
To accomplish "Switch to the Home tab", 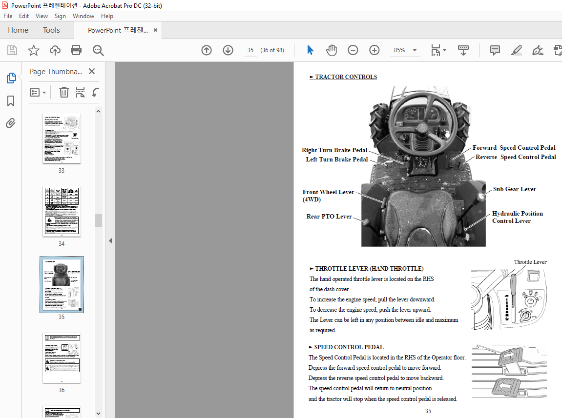I will (18, 30).
